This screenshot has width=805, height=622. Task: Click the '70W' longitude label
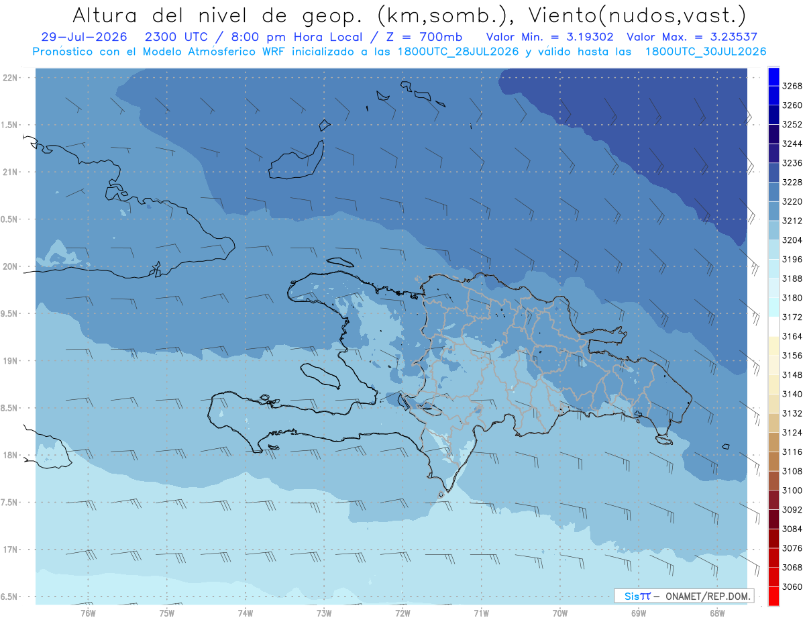[x=560, y=612]
